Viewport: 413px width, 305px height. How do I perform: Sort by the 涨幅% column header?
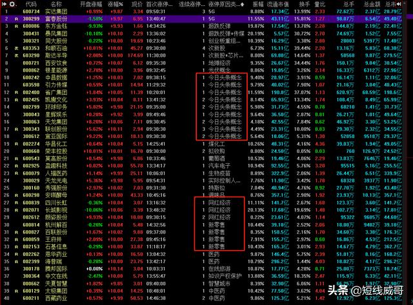[x=116, y=5]
